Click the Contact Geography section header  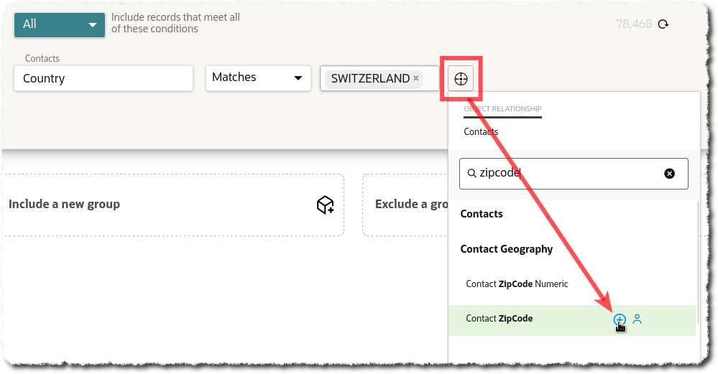[x=507, y=249]
